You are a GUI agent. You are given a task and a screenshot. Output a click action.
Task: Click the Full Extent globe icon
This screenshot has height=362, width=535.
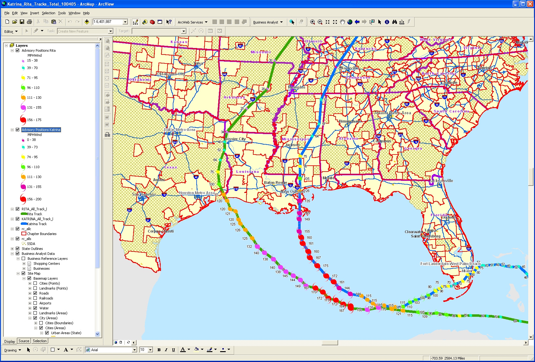tap(350, 22)
